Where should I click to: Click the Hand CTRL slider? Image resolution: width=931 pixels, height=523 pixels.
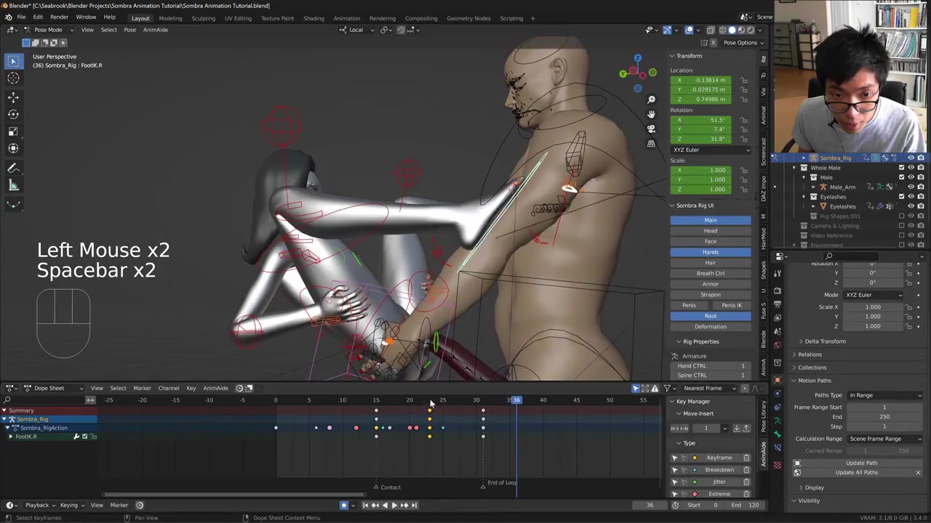click(710, 366)
